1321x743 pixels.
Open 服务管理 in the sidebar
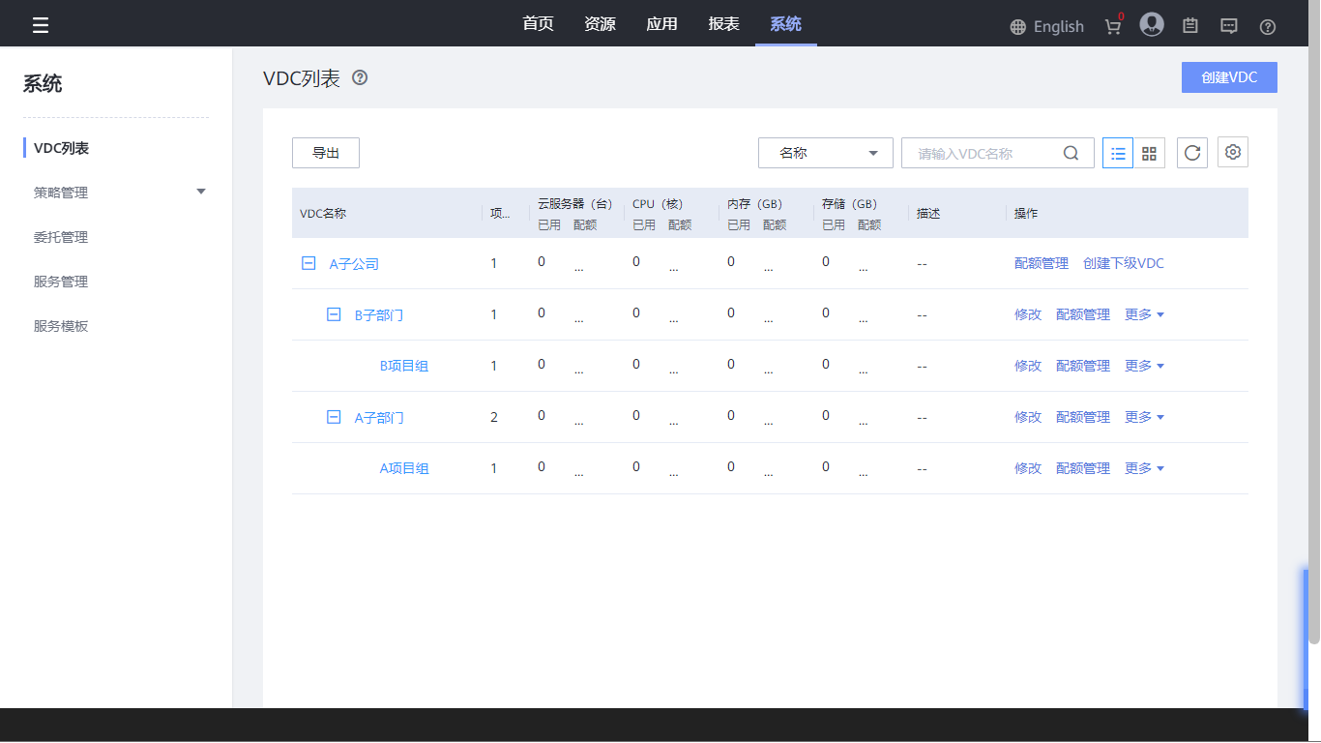pos(61,282)
